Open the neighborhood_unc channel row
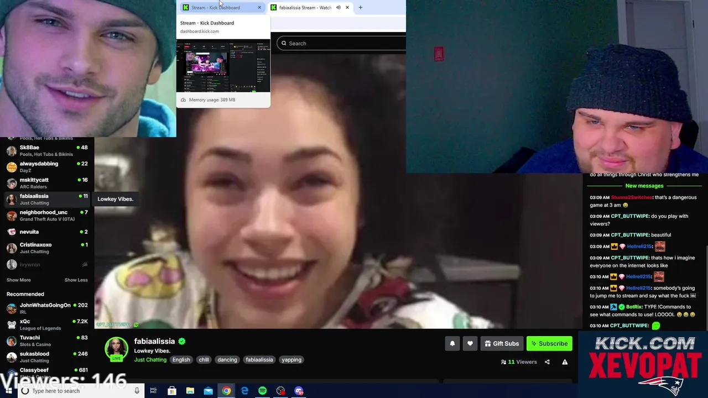This screenshot has width=708, height=398. (47, 216)
